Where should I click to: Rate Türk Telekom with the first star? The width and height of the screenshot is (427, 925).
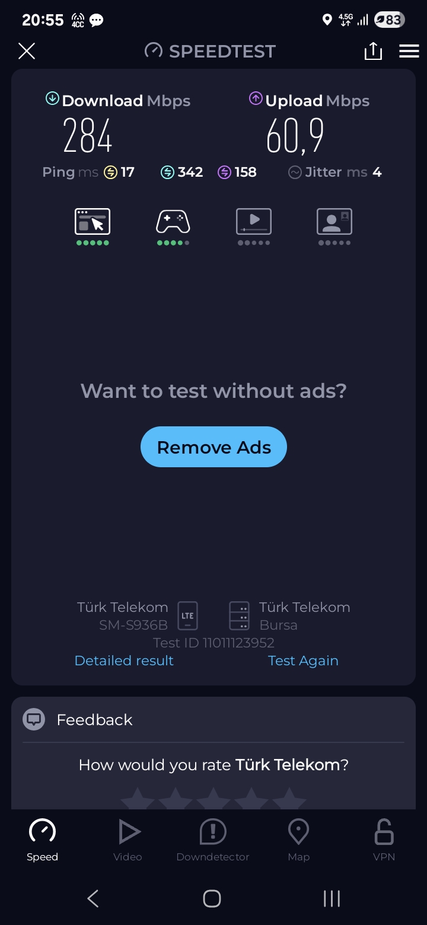pyautogui.click(x=138, y=799)
